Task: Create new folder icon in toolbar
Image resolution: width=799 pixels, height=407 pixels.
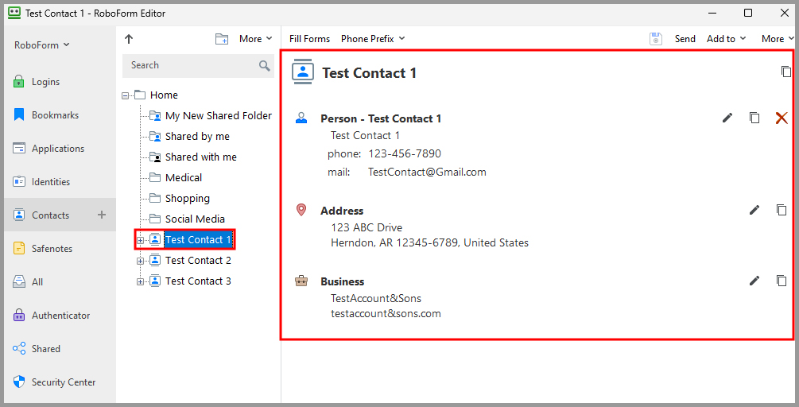Action: (222, 39)
